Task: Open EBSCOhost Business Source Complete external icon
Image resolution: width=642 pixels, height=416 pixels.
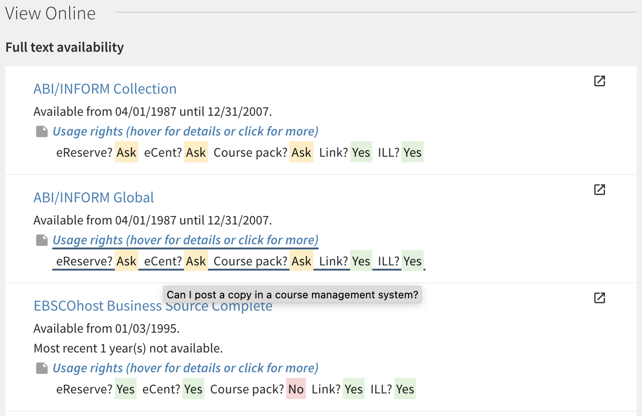Action: click(x=599, y=298)
